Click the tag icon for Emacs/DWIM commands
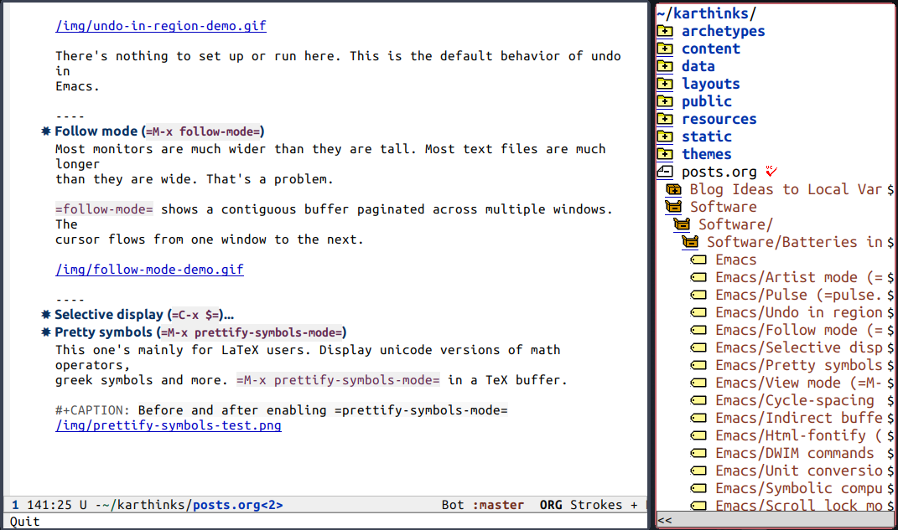898x530 pixels. (x=698, y=453)
